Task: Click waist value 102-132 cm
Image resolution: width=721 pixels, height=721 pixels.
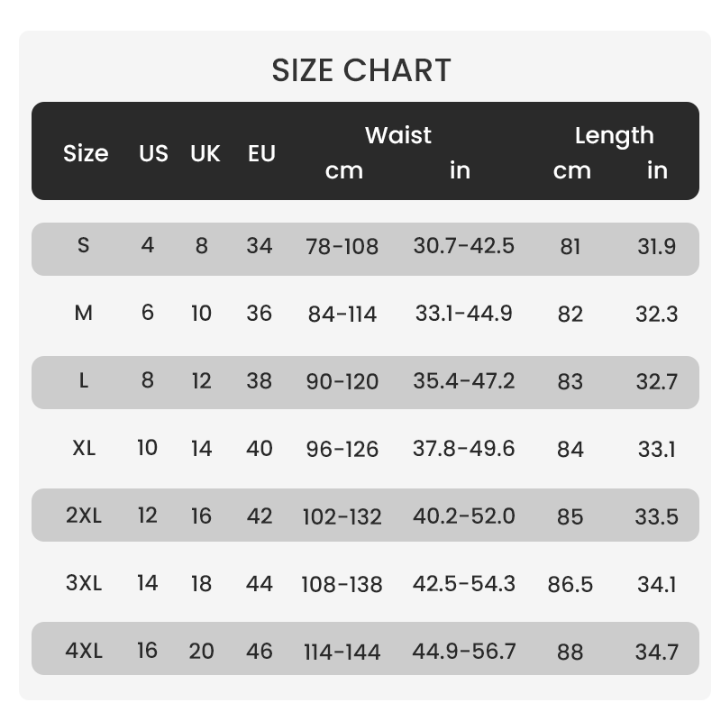Action: click(x=342, y=516)
